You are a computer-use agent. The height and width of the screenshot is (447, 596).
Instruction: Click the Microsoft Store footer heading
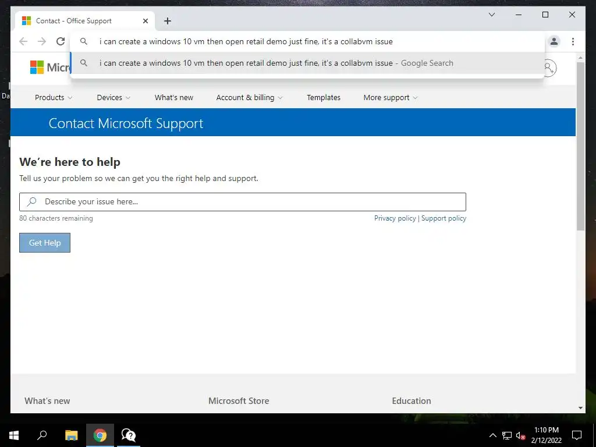point(239,400)
